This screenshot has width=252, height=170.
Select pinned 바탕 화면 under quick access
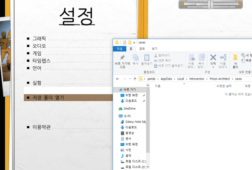tap(132, 95)
